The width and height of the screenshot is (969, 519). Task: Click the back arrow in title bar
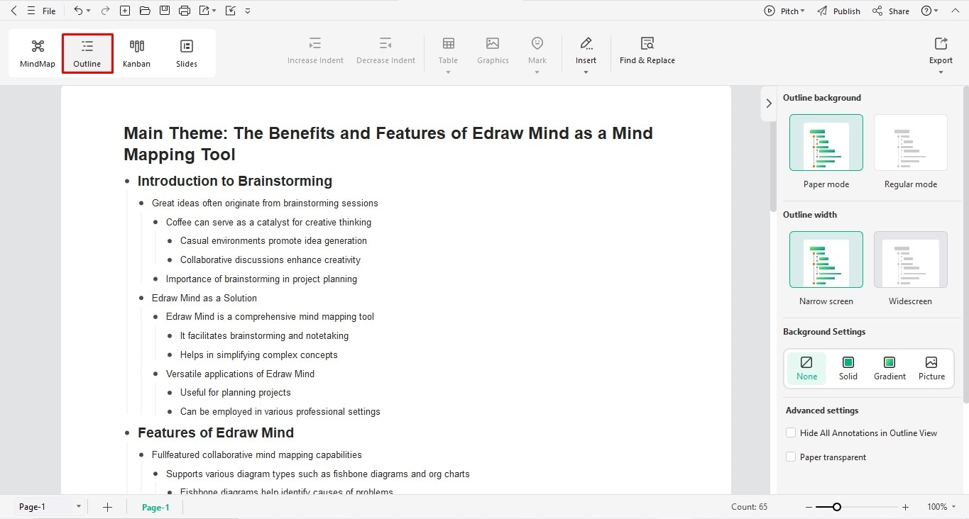(13, 11)
